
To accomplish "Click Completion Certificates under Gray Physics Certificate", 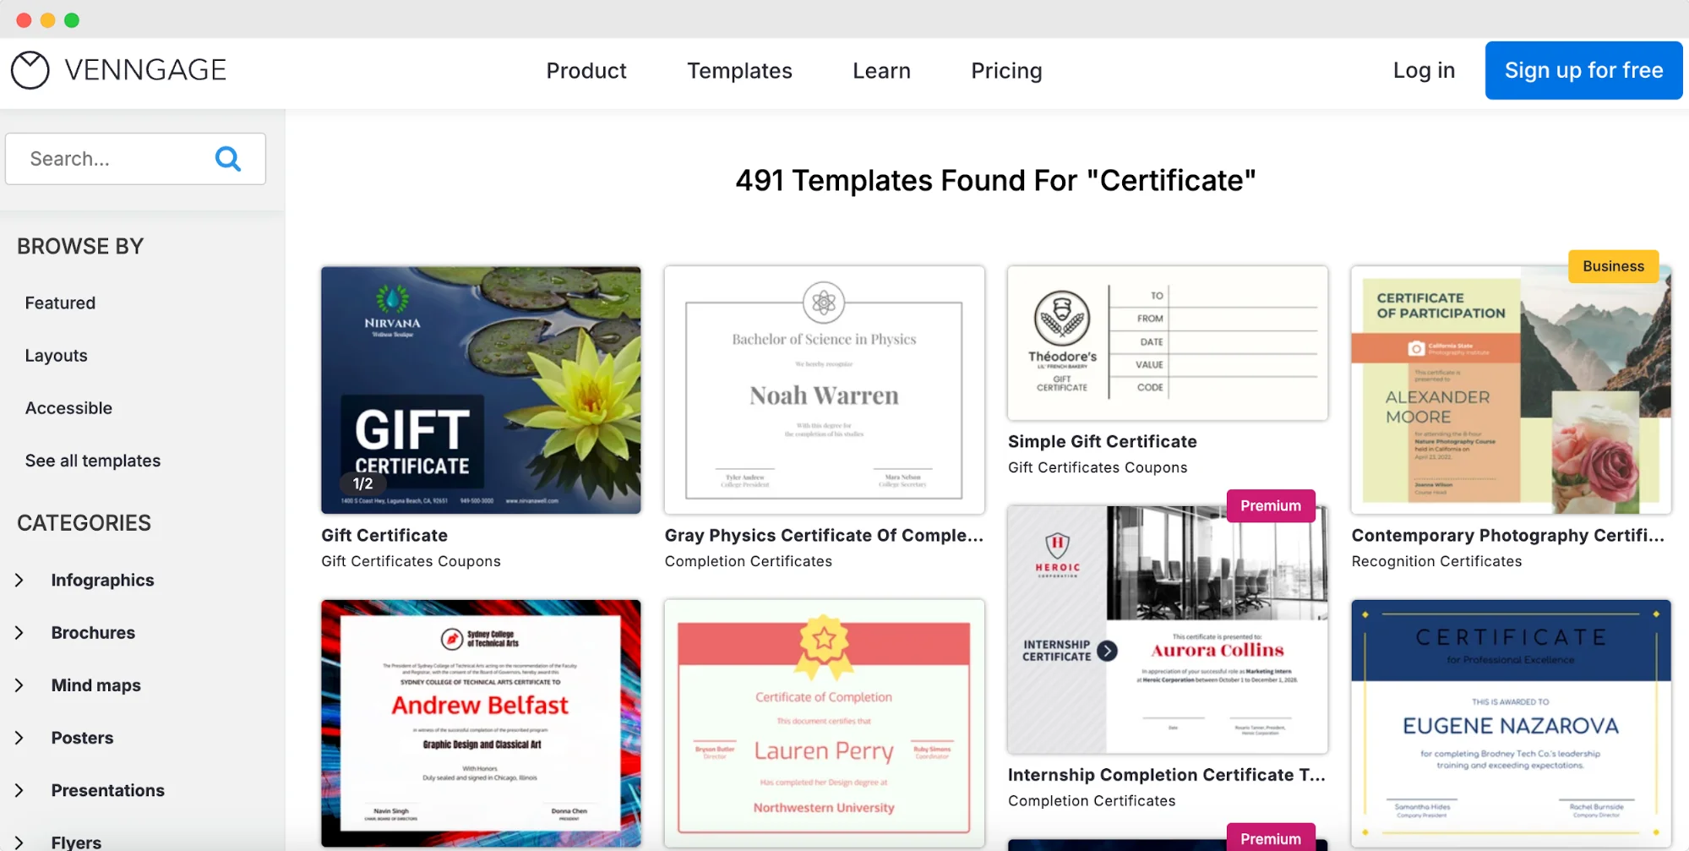I will pos(748,561).
